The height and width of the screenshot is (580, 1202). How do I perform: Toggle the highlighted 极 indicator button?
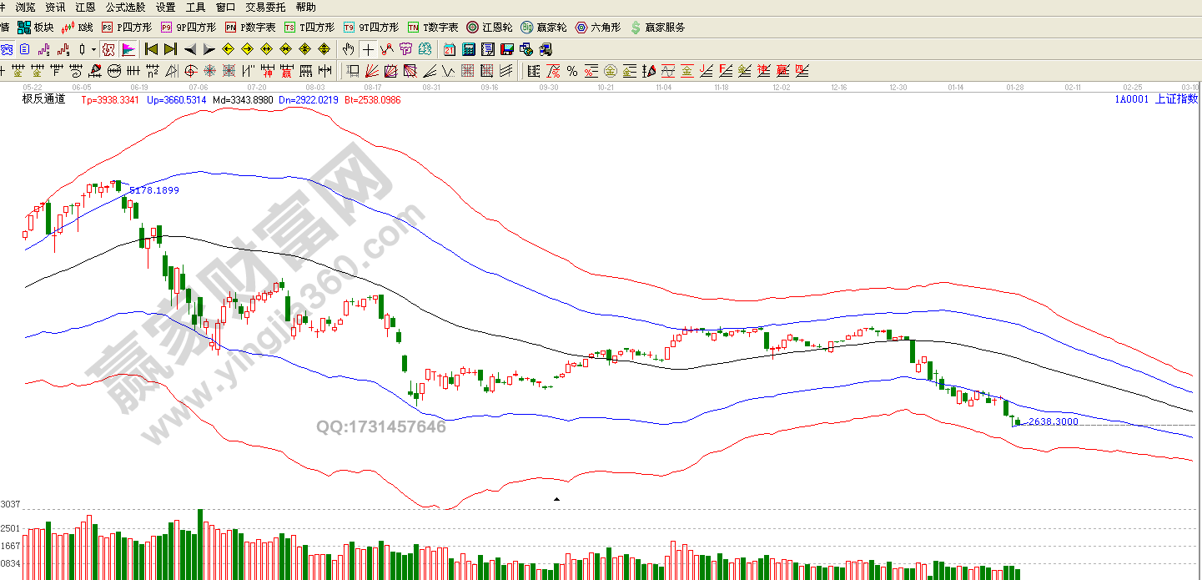[x=108, y=49]
